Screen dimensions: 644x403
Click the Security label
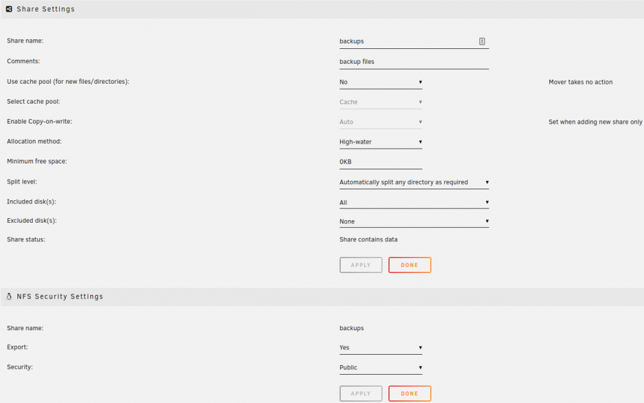pos(20,367)
